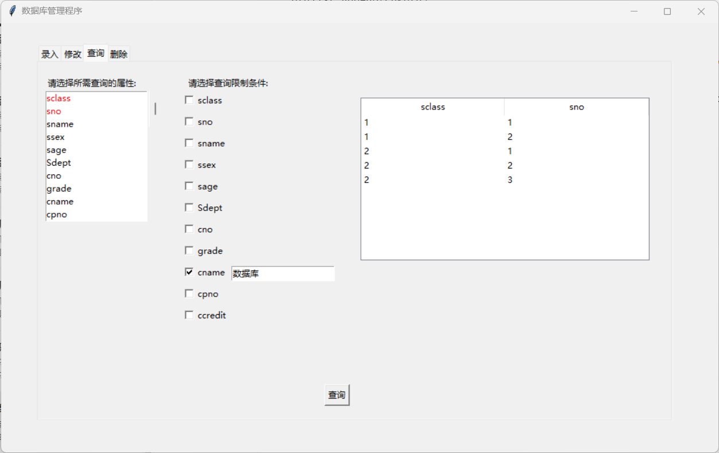Choose Sdept in the attribute listbox
719x453 pixels.
pyautogui.click(x=96, y=163)
